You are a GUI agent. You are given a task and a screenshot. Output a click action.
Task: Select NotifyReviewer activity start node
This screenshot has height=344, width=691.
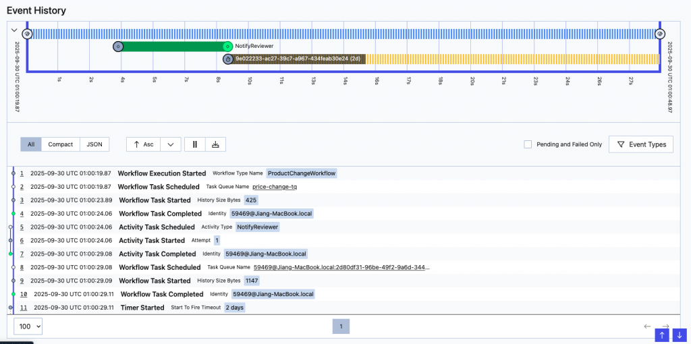click(117, 47)
